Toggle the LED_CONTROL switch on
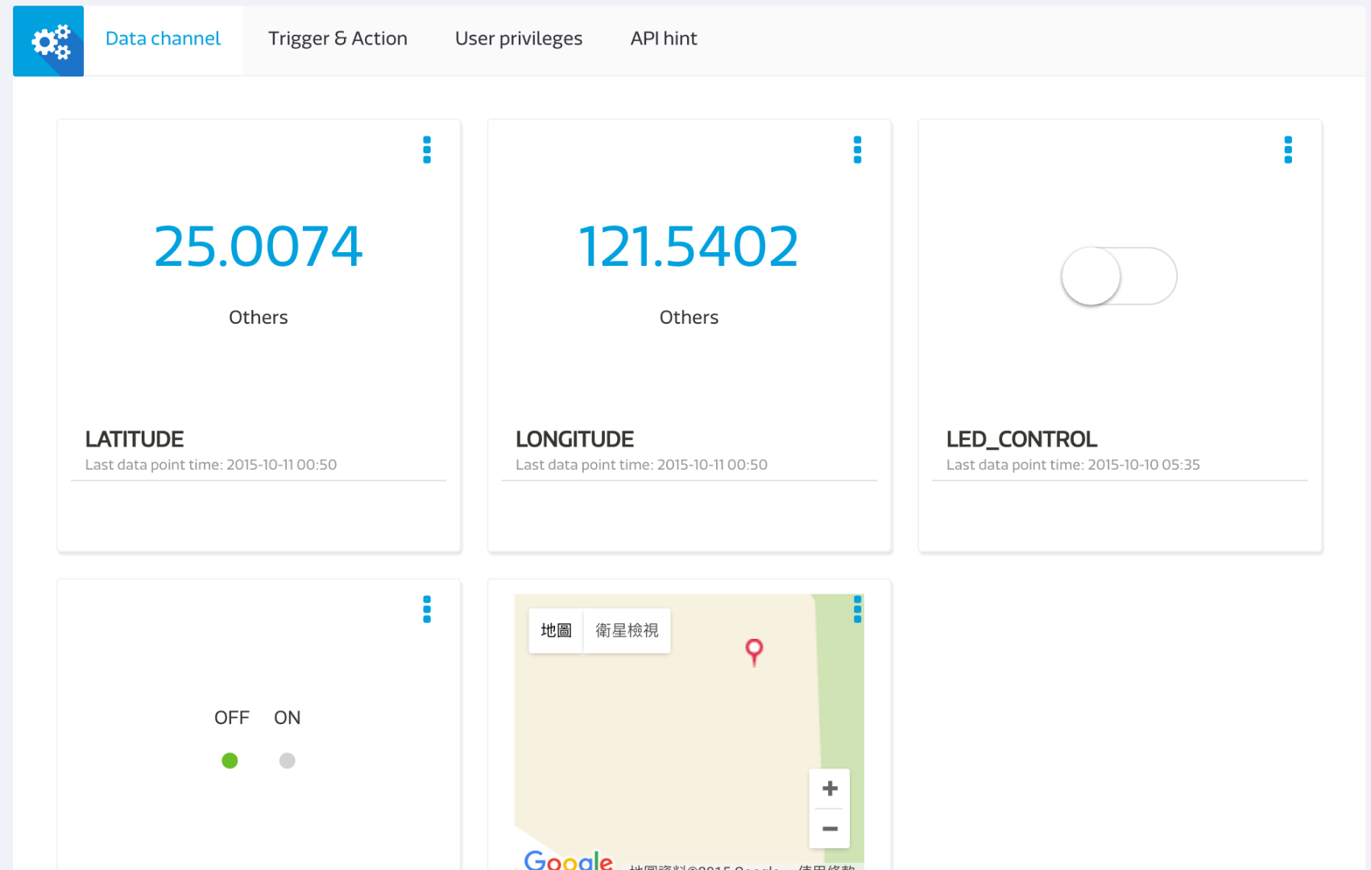 point(1119,275)
